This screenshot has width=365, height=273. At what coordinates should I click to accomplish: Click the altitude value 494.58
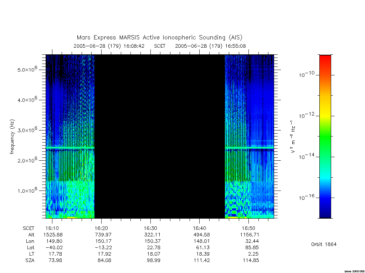(202, 235)
